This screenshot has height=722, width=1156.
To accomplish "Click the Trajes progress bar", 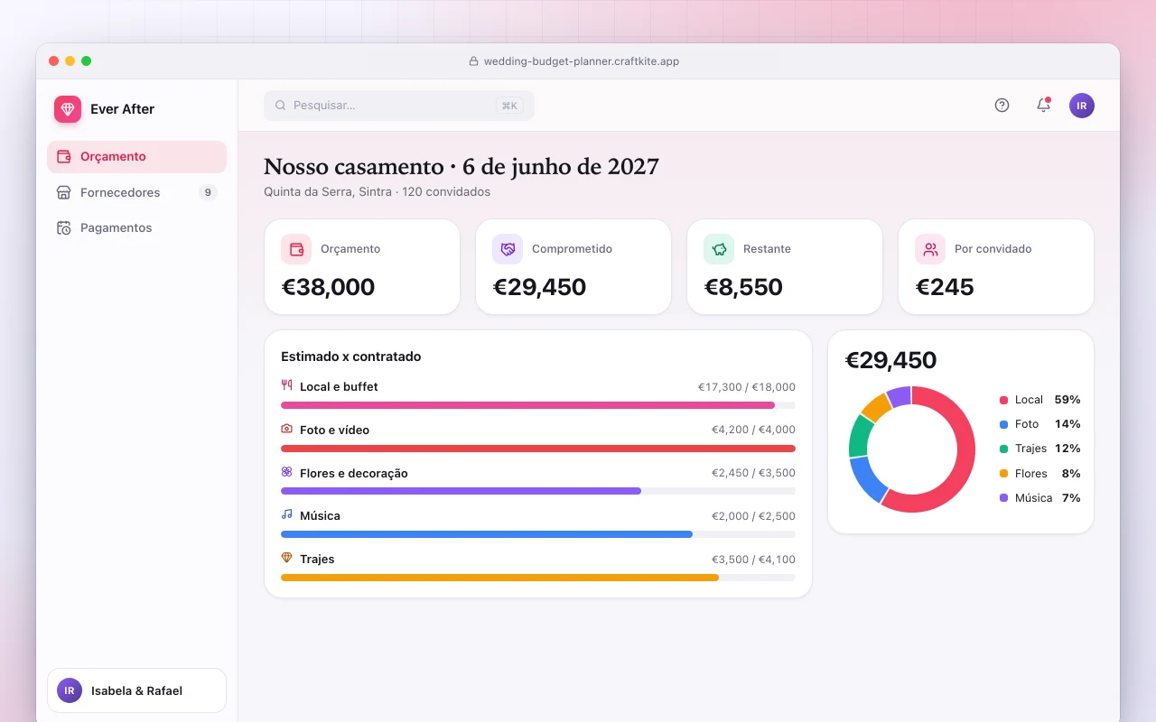I will tap(538, 578).
